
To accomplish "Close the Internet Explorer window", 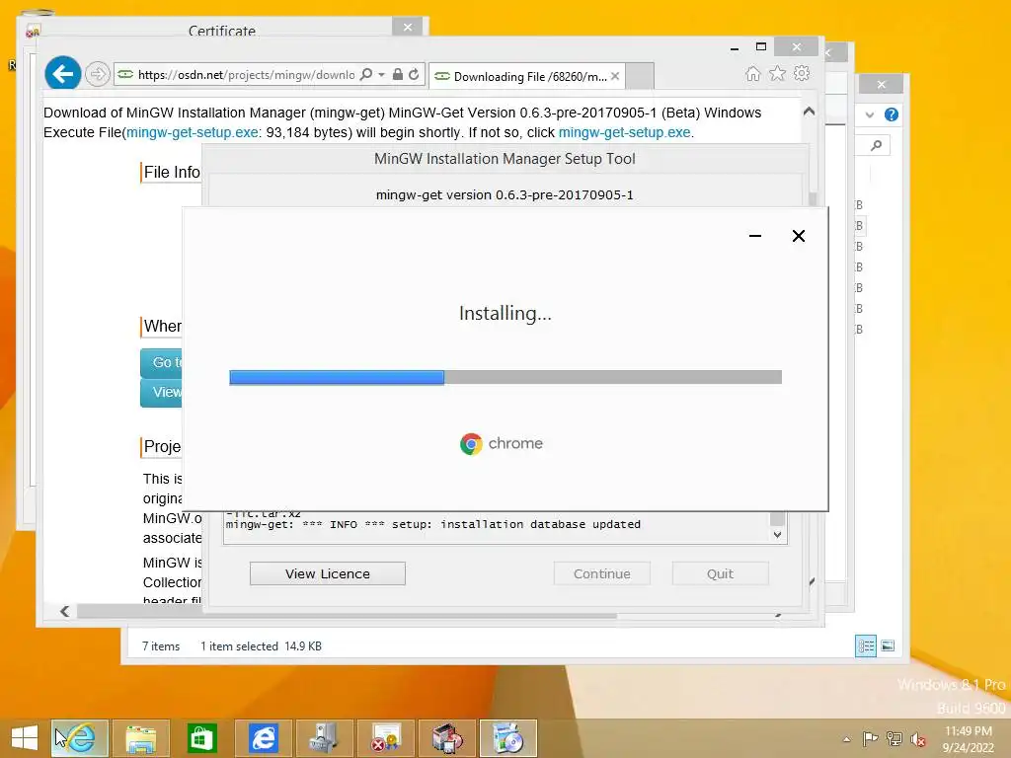I will (x=797, y=46).
